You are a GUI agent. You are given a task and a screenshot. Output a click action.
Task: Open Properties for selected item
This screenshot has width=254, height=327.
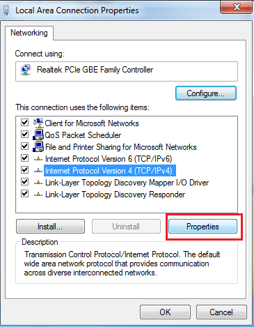click(203, 227)
